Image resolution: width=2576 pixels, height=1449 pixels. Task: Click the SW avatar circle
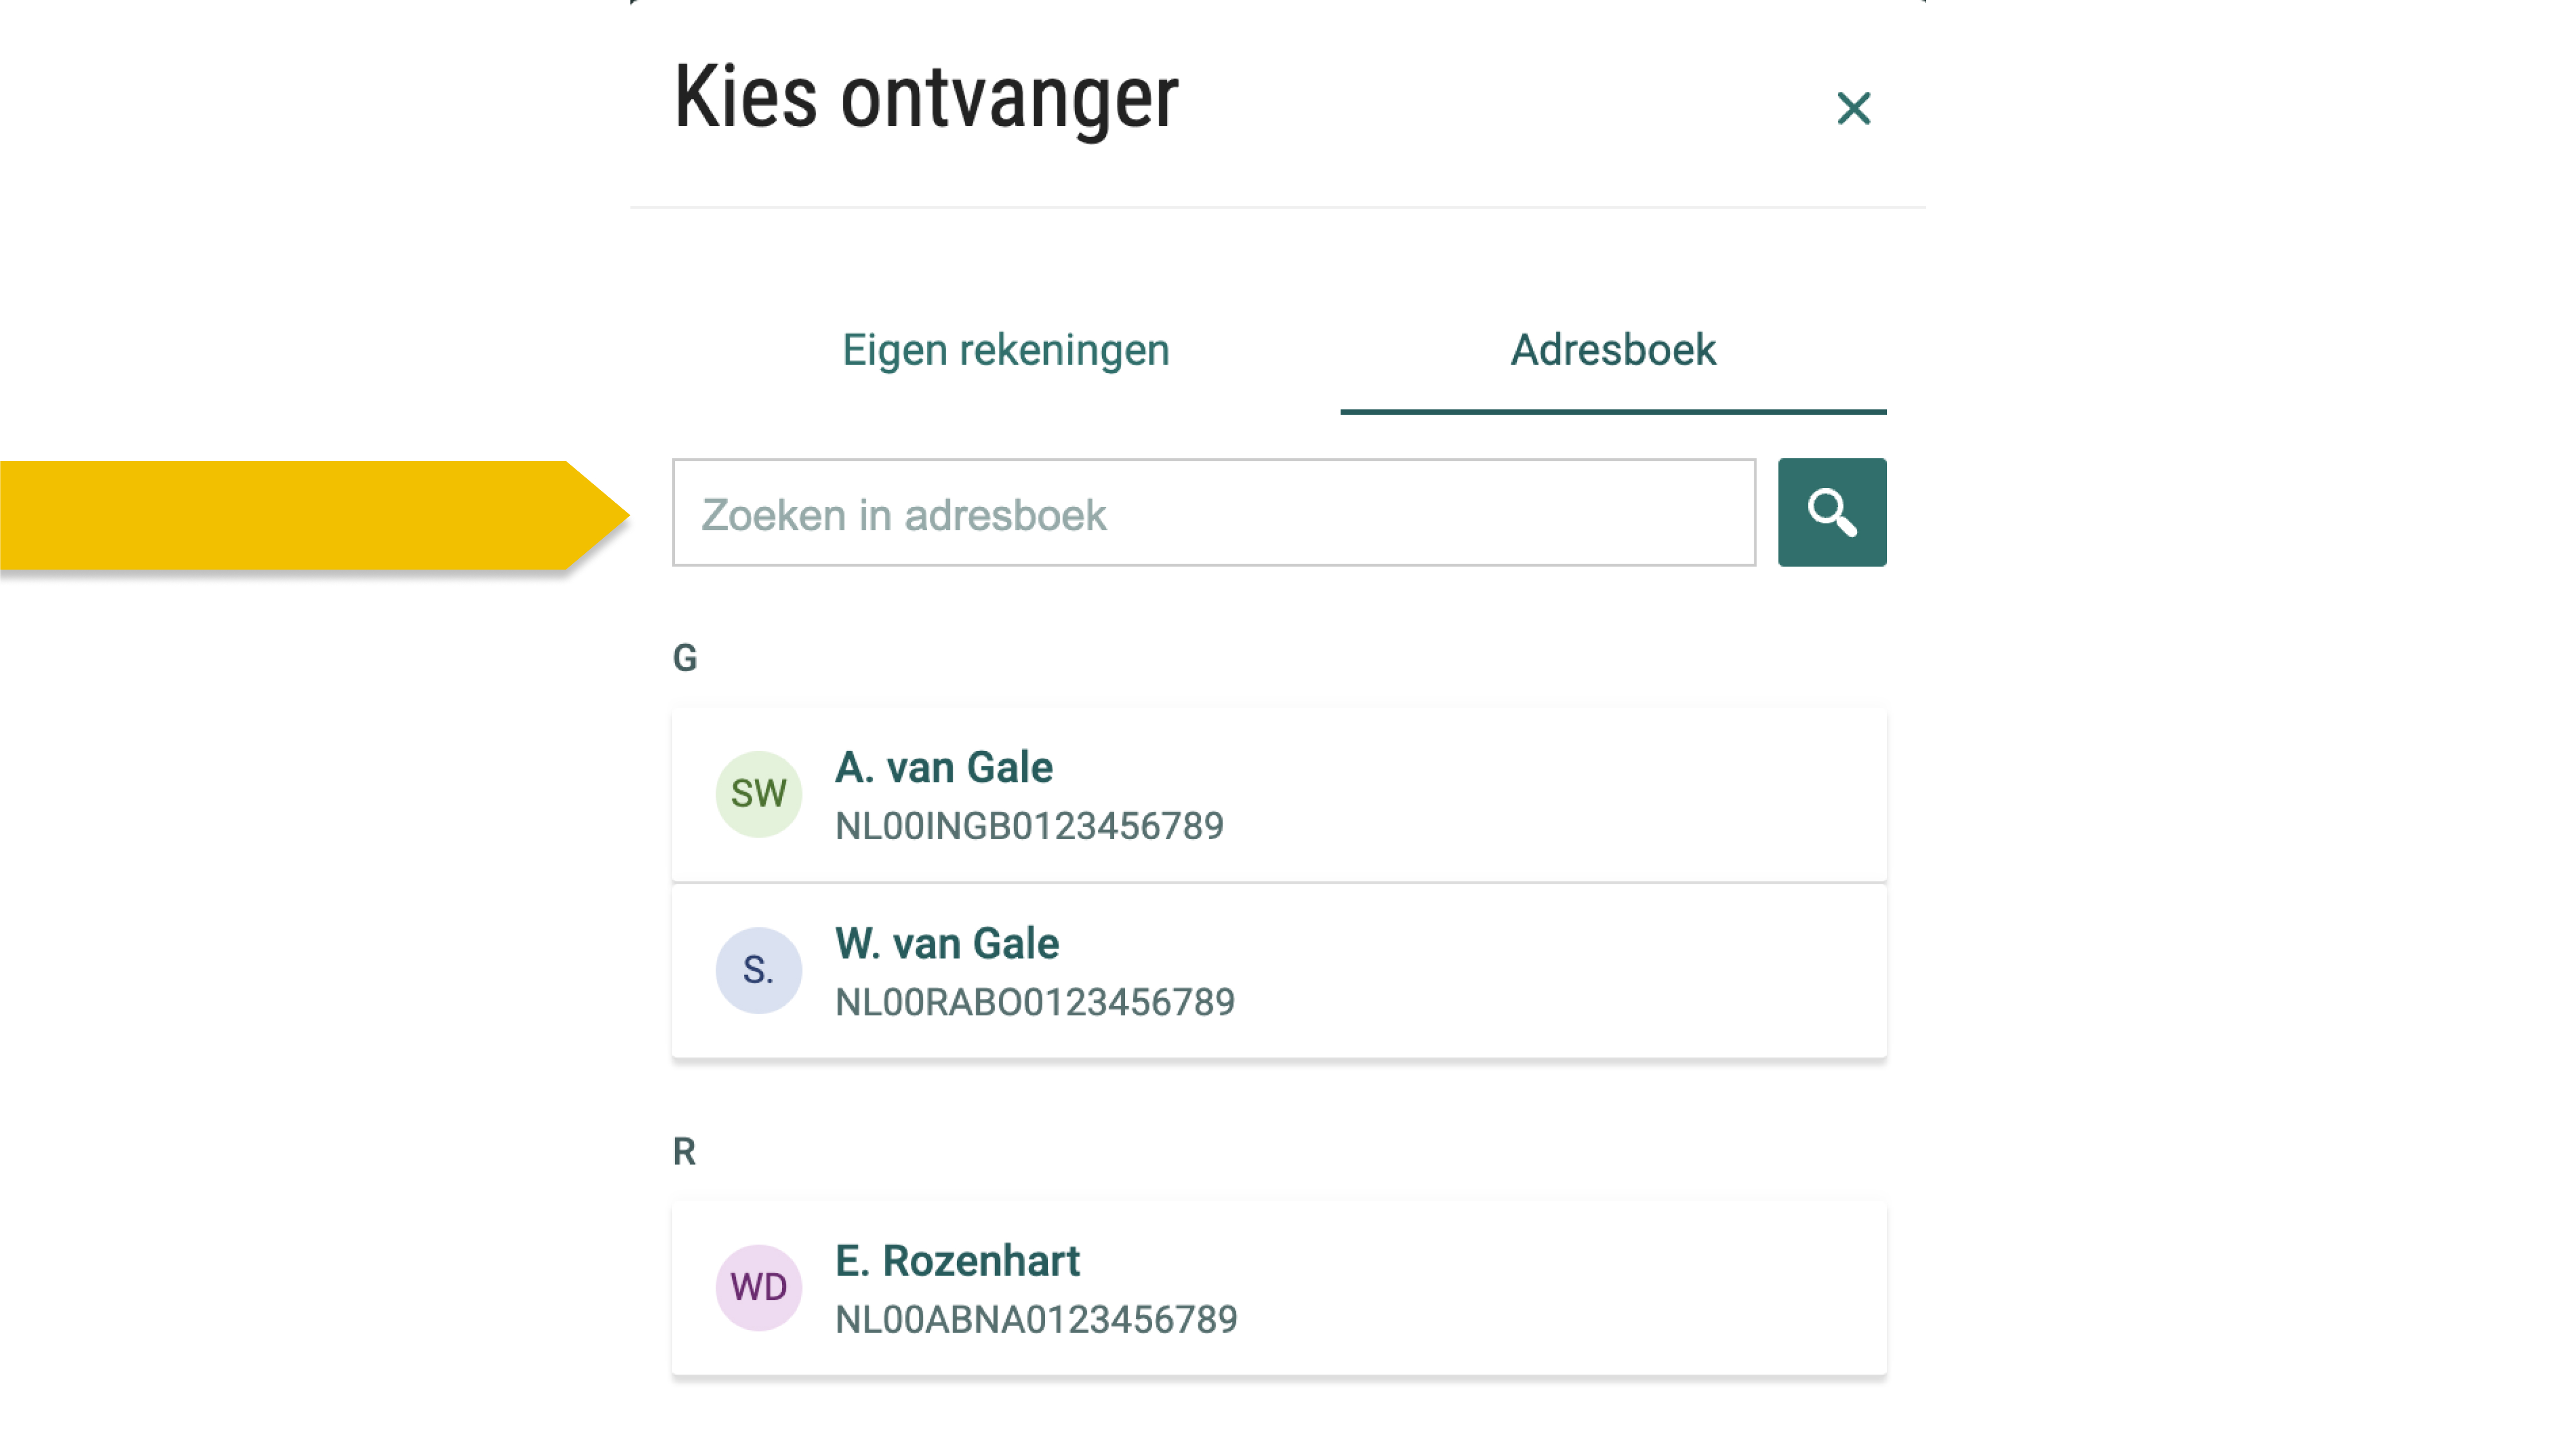(x=758, y=794)
